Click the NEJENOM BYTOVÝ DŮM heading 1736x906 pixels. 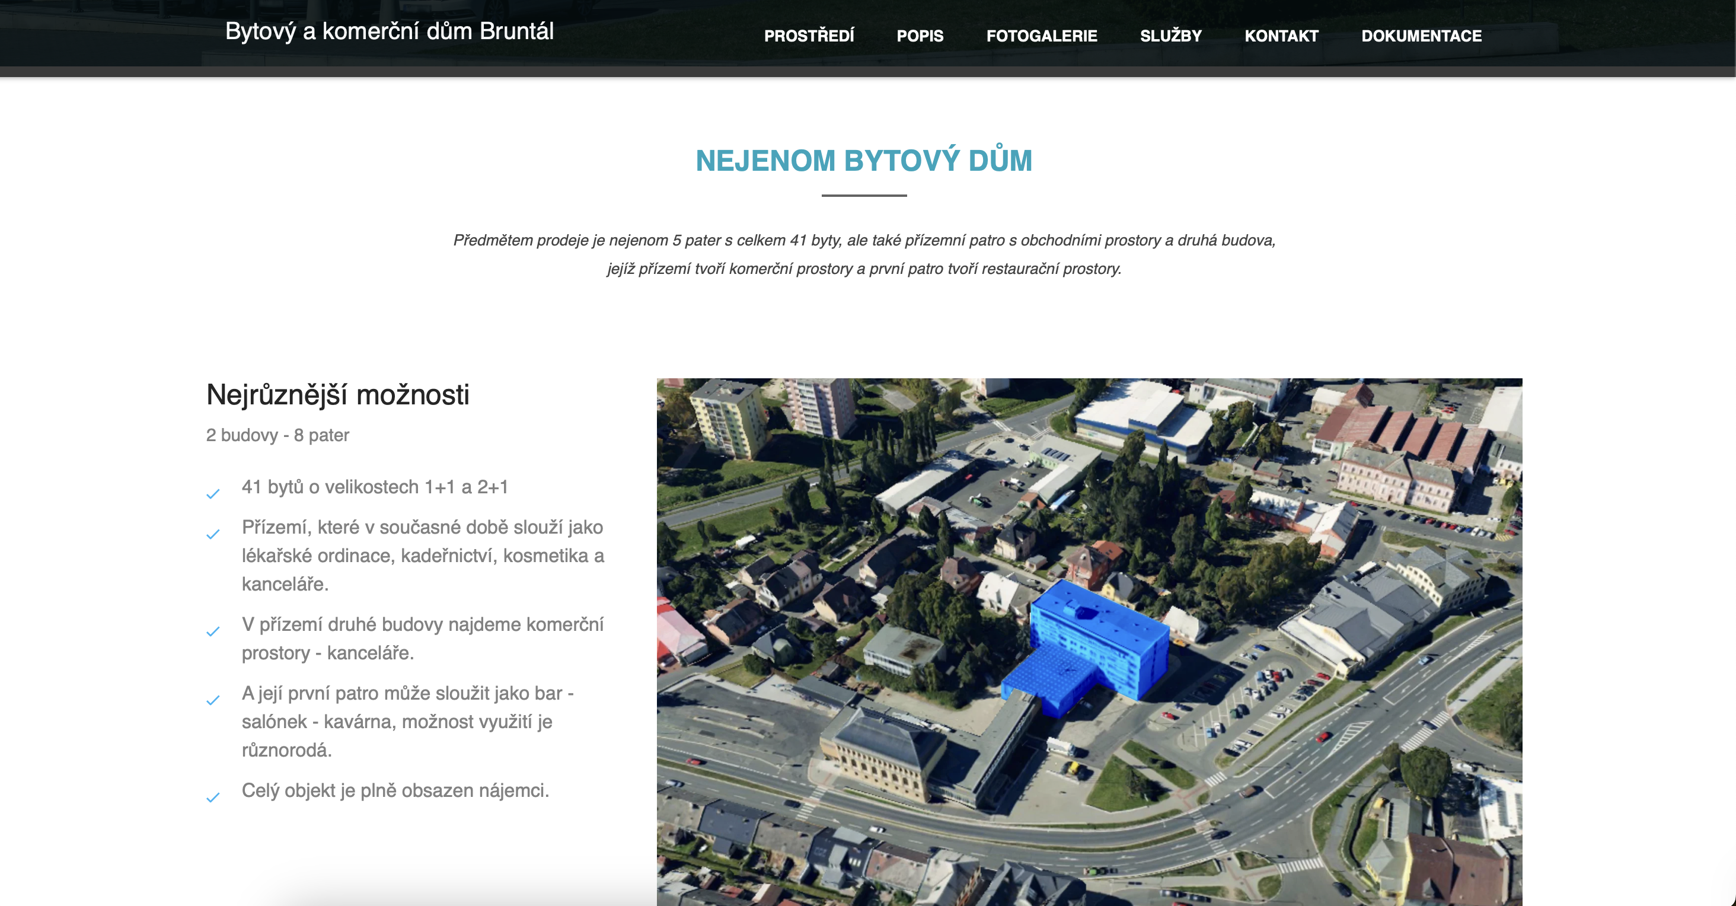[x=864, y=161]
